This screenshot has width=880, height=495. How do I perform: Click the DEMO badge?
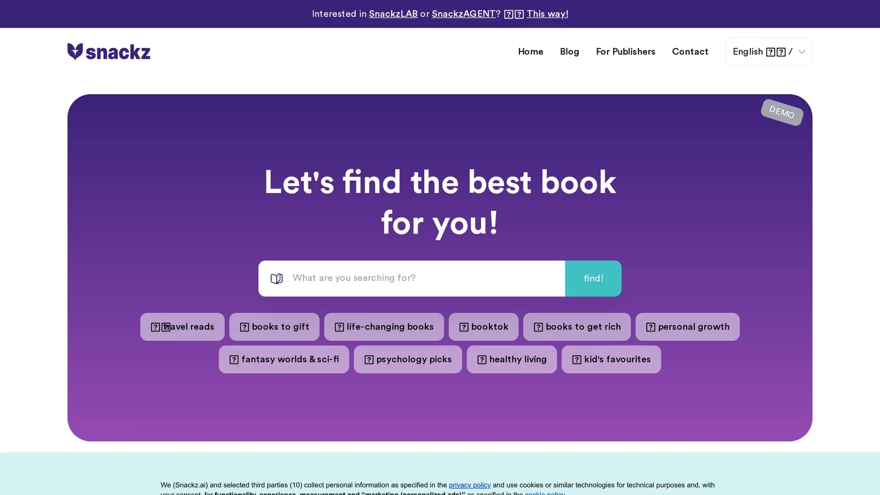pyautogui.click(x=782, y=112)
